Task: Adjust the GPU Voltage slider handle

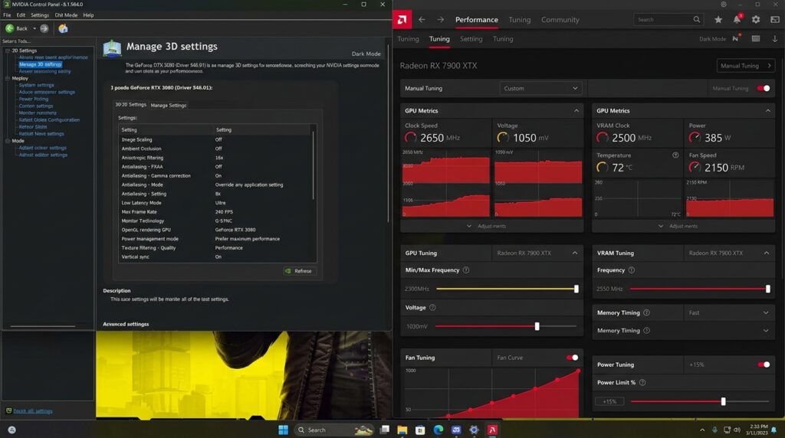Action: point(537,326)
